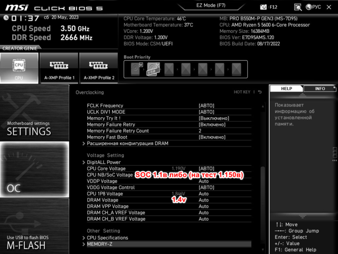Expand CPU Specifications

(108, 238)
